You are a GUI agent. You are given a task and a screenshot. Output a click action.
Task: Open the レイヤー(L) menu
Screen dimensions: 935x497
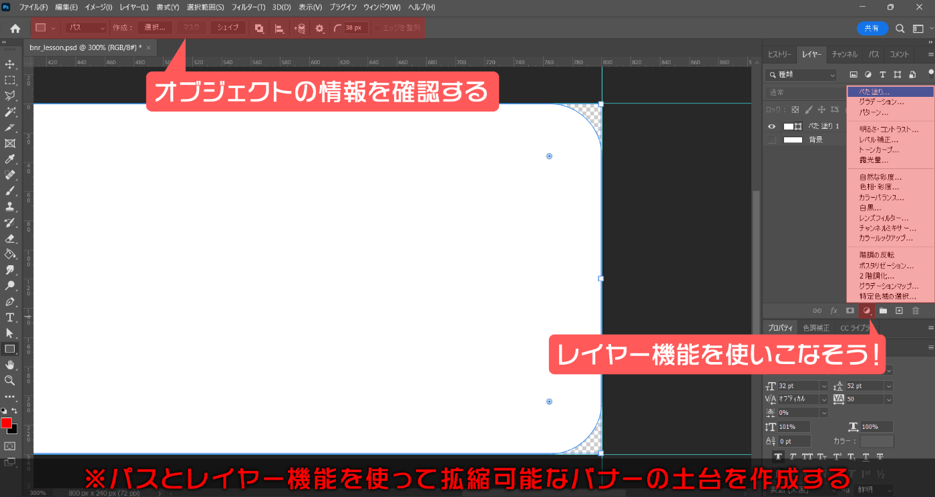click(134, 7)
